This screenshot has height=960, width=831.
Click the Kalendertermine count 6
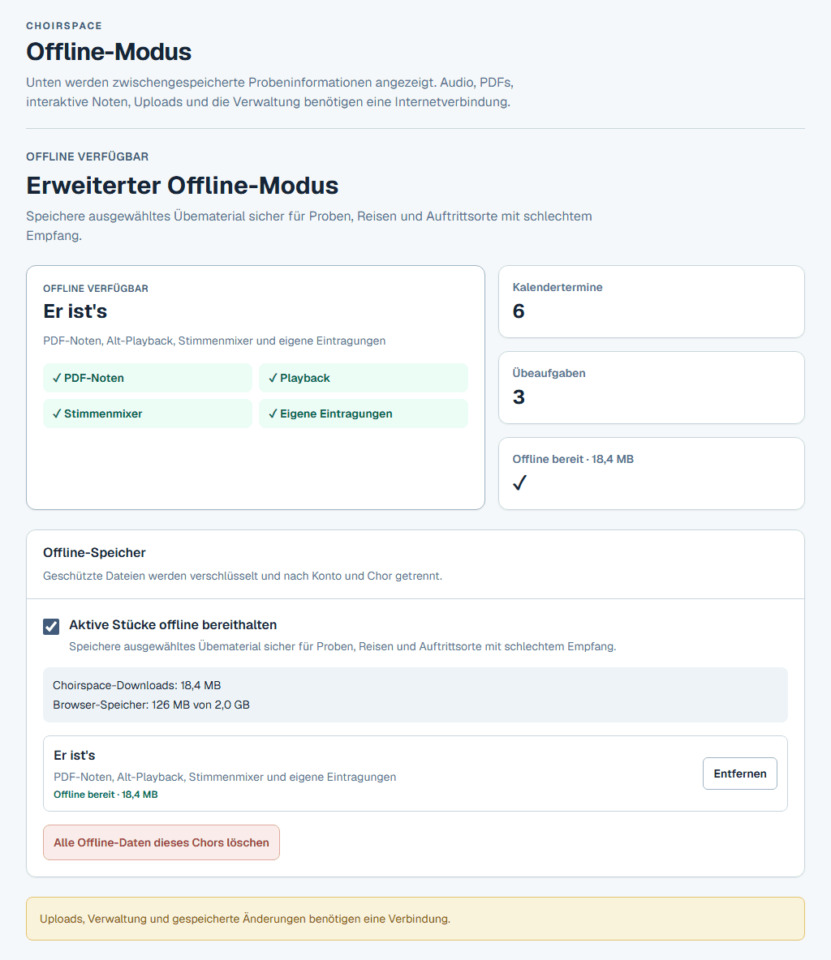[519, 311]
